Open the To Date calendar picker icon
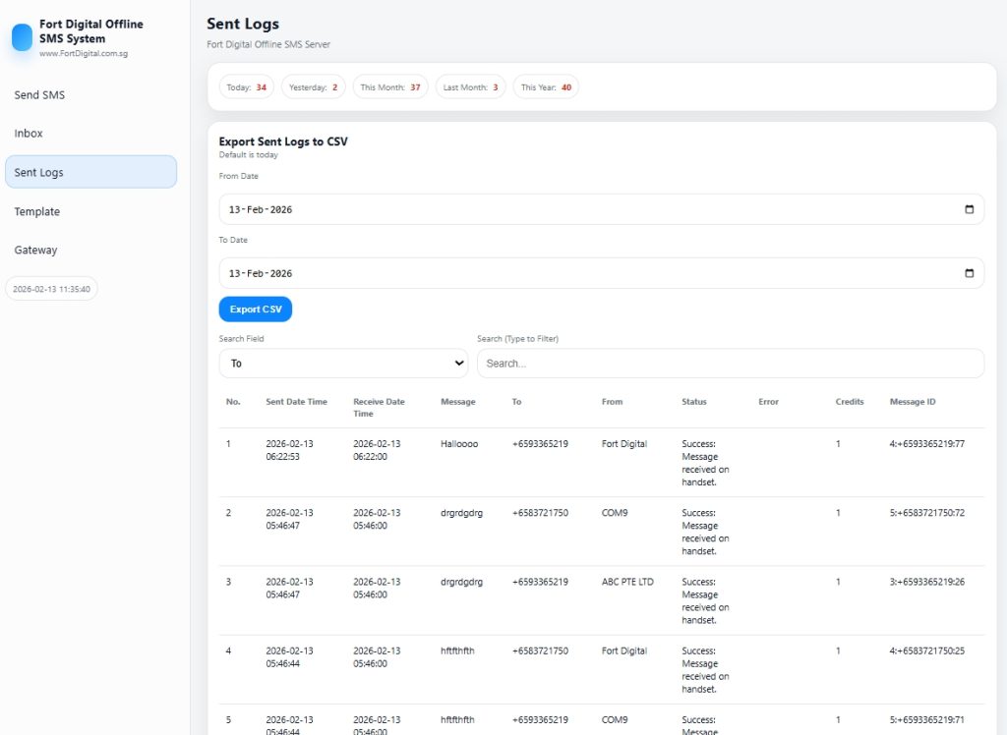 click(x=969, y=273)
